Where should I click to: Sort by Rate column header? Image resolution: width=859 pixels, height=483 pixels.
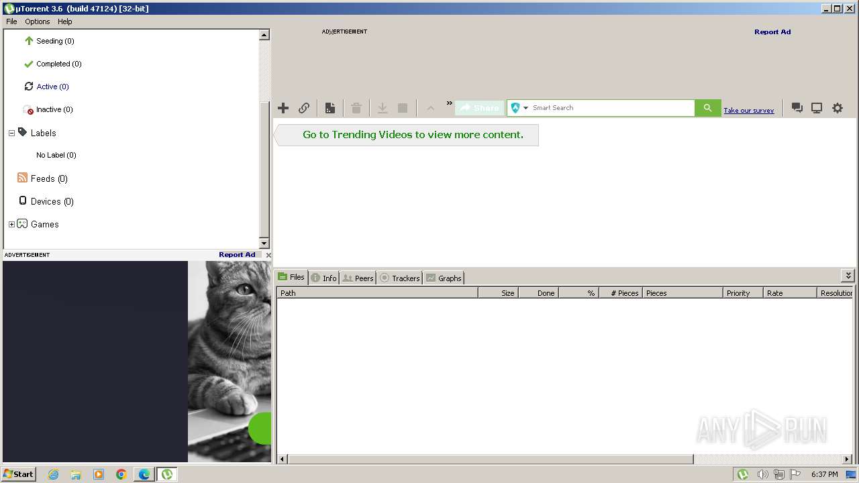pos(790,293)
